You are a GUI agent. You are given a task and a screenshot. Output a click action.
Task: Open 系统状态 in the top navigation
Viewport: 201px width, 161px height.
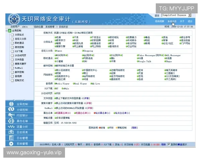click(172, 21)
